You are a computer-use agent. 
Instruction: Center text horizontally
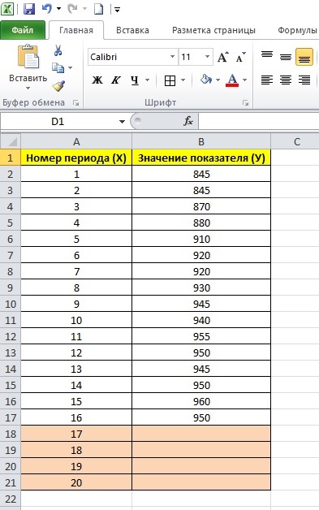(x=286, y=80)
